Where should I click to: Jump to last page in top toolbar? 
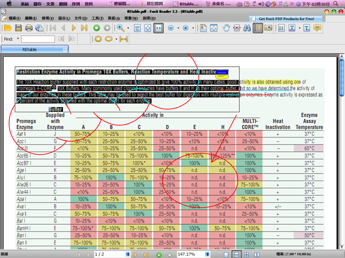(84, 28)
